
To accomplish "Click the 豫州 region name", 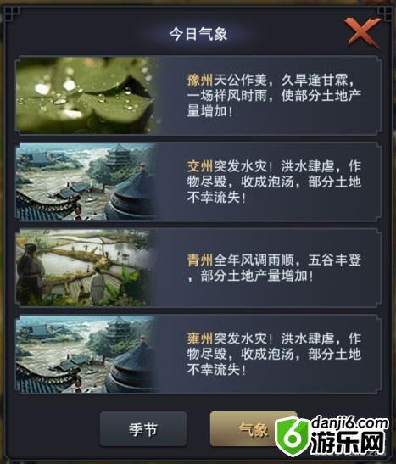I will pos(199,80).
